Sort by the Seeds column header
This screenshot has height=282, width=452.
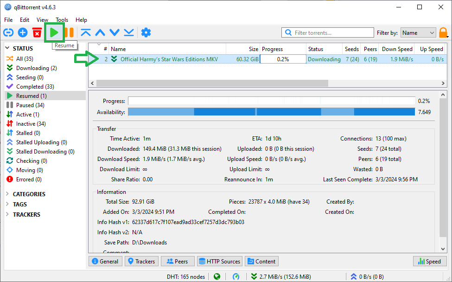pos(352,49)
